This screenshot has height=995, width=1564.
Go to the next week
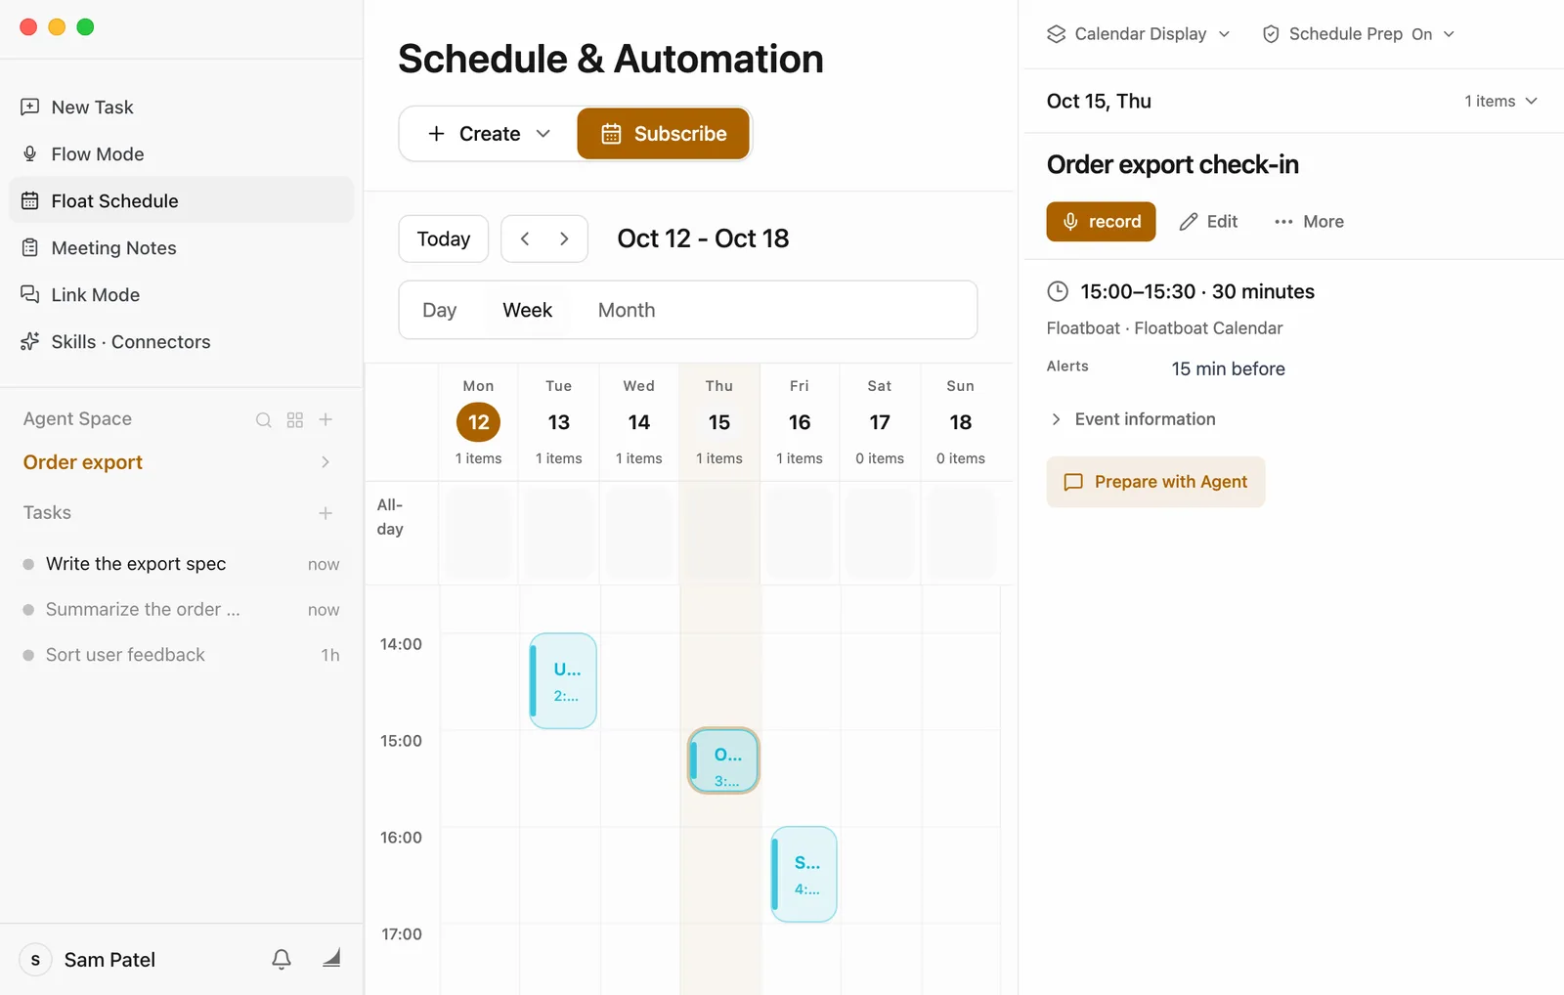point(564,238)
